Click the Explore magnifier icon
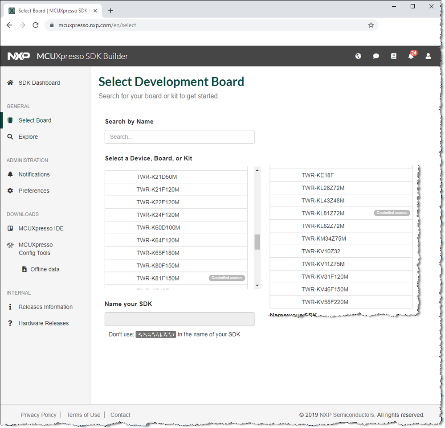The height and width of the screenshot is (428, 445). click(10, 136)
